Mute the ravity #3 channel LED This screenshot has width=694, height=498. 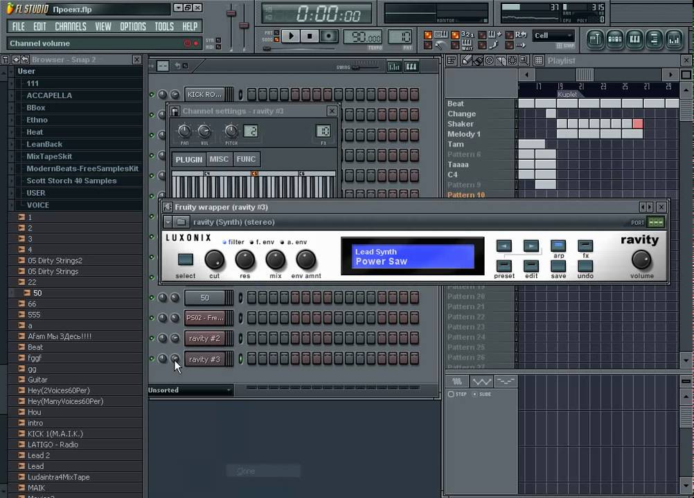(152, 359)
